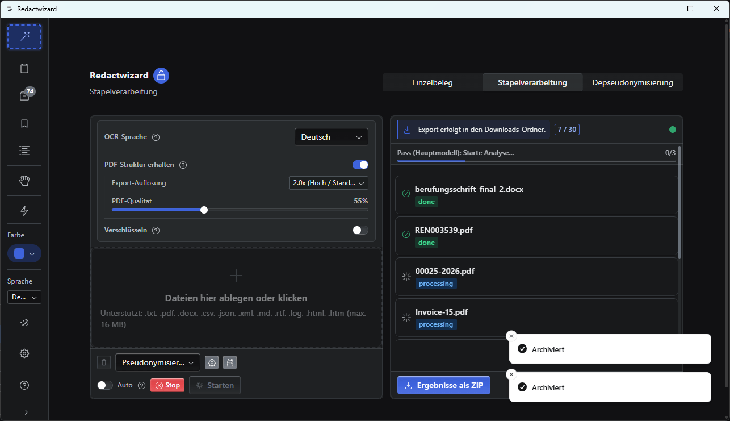The height and width of the screenshot is (421, 730).
Task: Turn on the Auto toggle
Action: tap(105, 385)
